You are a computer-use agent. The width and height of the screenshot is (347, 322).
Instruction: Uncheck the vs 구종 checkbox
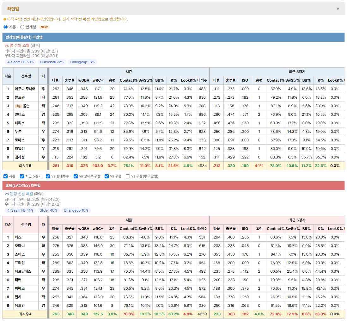pyautogui.click(x=107, y=176)
